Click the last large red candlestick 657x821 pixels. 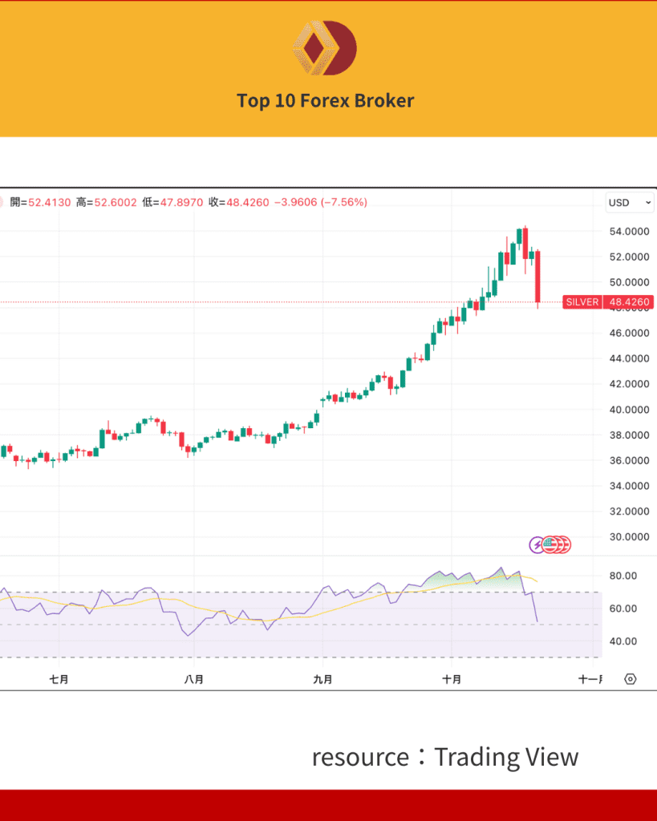point(537,277)
